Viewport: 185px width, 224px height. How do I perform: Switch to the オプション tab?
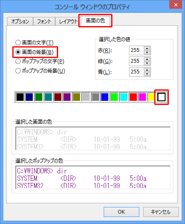click(20, 22)
